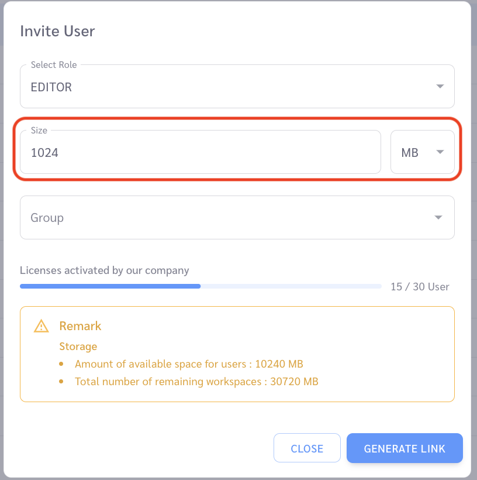Click the Size field label
Screen dimensions: 477x480
(x=39, y=131)
